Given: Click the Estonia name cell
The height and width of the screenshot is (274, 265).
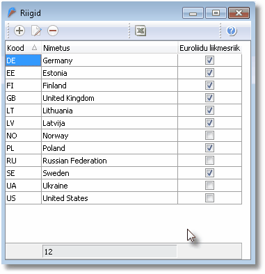Looking at the screenshot, I should click(109, 73).
